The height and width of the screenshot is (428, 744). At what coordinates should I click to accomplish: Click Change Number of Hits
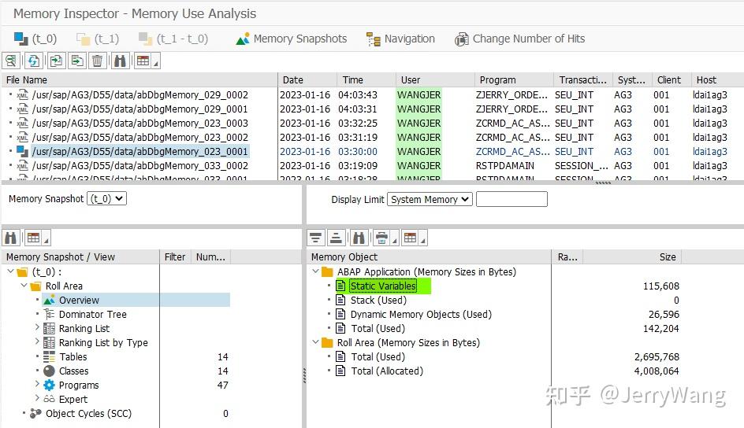[519, 39]
